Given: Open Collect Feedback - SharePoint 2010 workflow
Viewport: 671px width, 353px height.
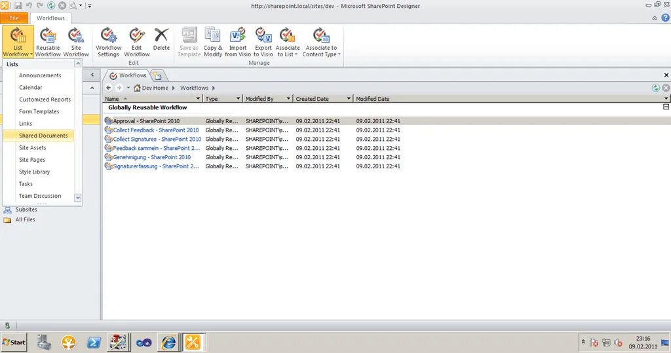Looking at the screenshot, I should [x=155, y=130].
